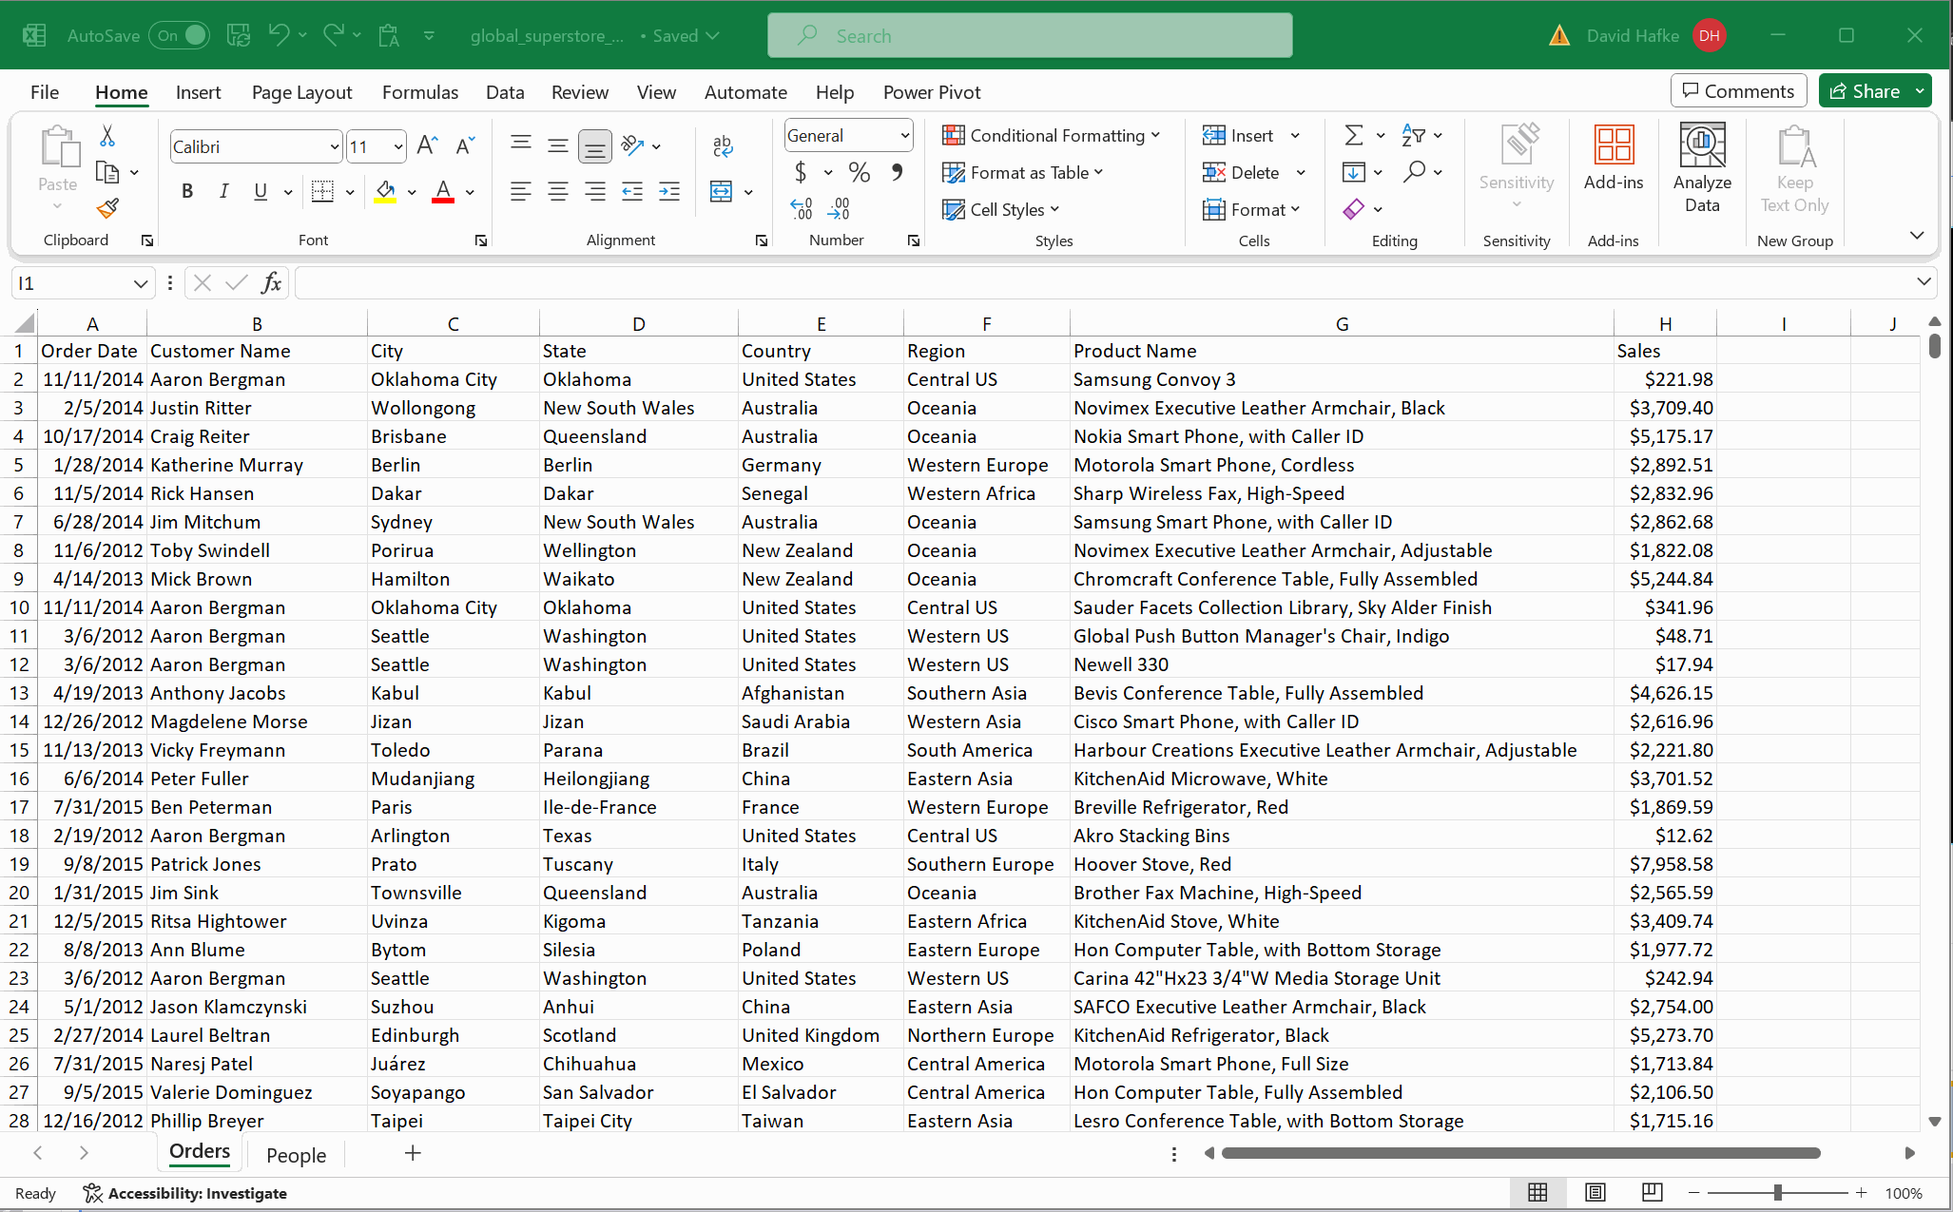Viewport: 1953px width, 1212px height.
Task: Open the Data ribbon tab
Action: click(505, 92)
